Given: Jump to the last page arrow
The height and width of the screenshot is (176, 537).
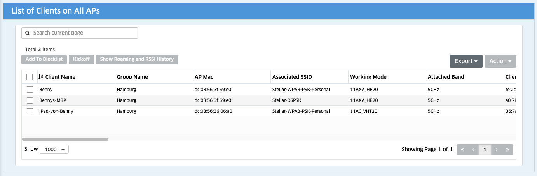Looking at the screenshot, I should (507, 150).
